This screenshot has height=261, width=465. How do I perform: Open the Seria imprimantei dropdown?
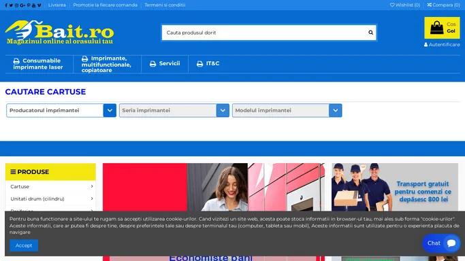(174, 110)
